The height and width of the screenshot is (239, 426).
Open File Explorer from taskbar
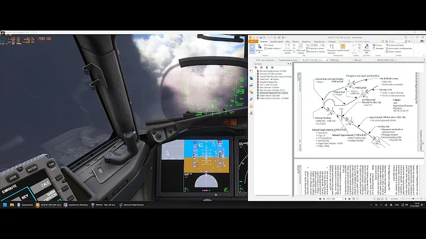point(12,205)
